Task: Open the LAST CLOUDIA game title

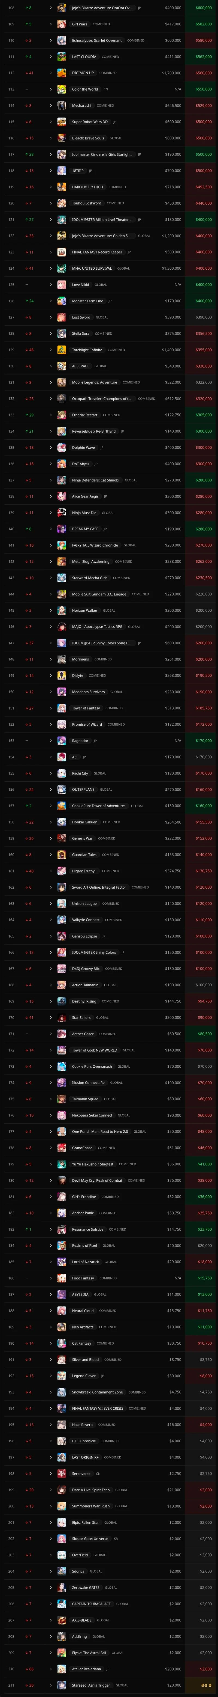Action: tap(84, 57)
